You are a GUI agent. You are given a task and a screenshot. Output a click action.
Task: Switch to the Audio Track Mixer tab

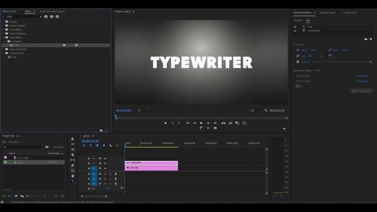(52, 11)
